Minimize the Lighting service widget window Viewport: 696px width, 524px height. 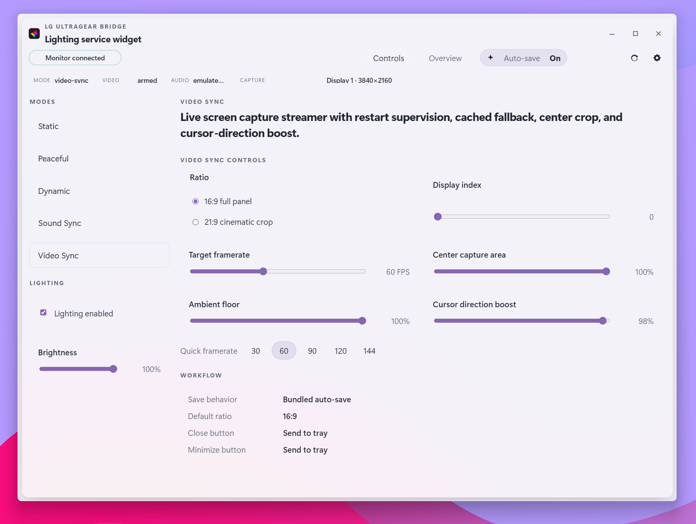(612, 34)
